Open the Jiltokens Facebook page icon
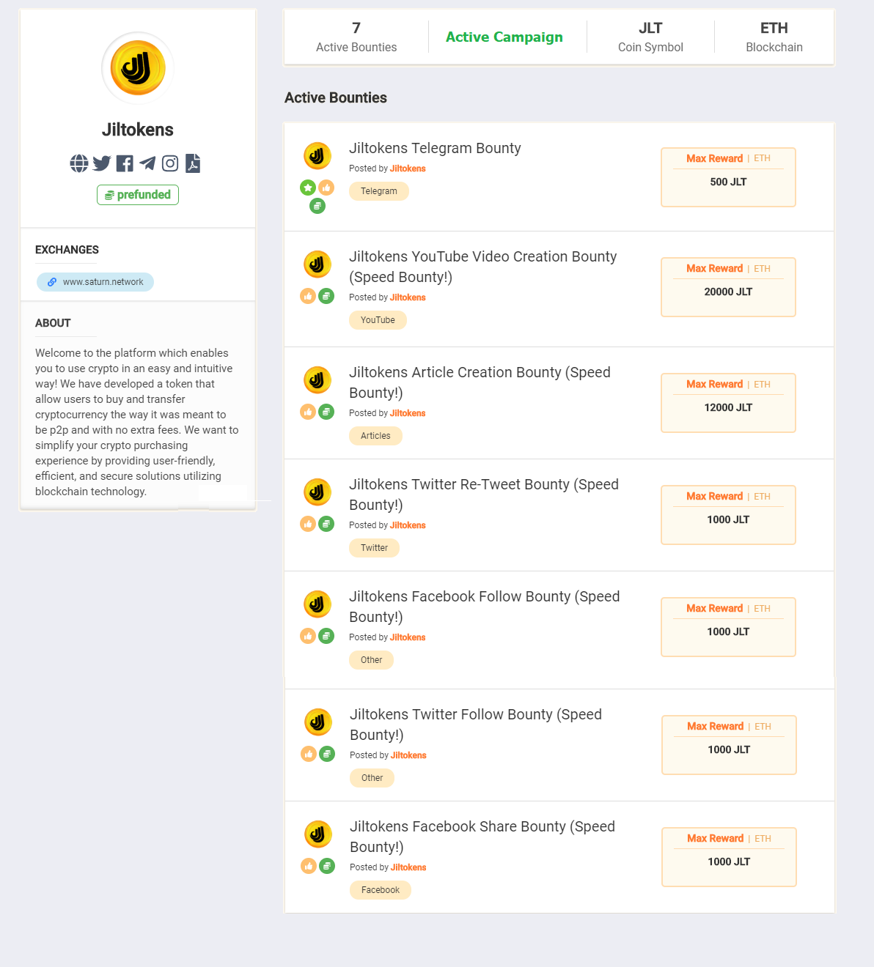This screenshot has width=874, height=967. [125, 163]
